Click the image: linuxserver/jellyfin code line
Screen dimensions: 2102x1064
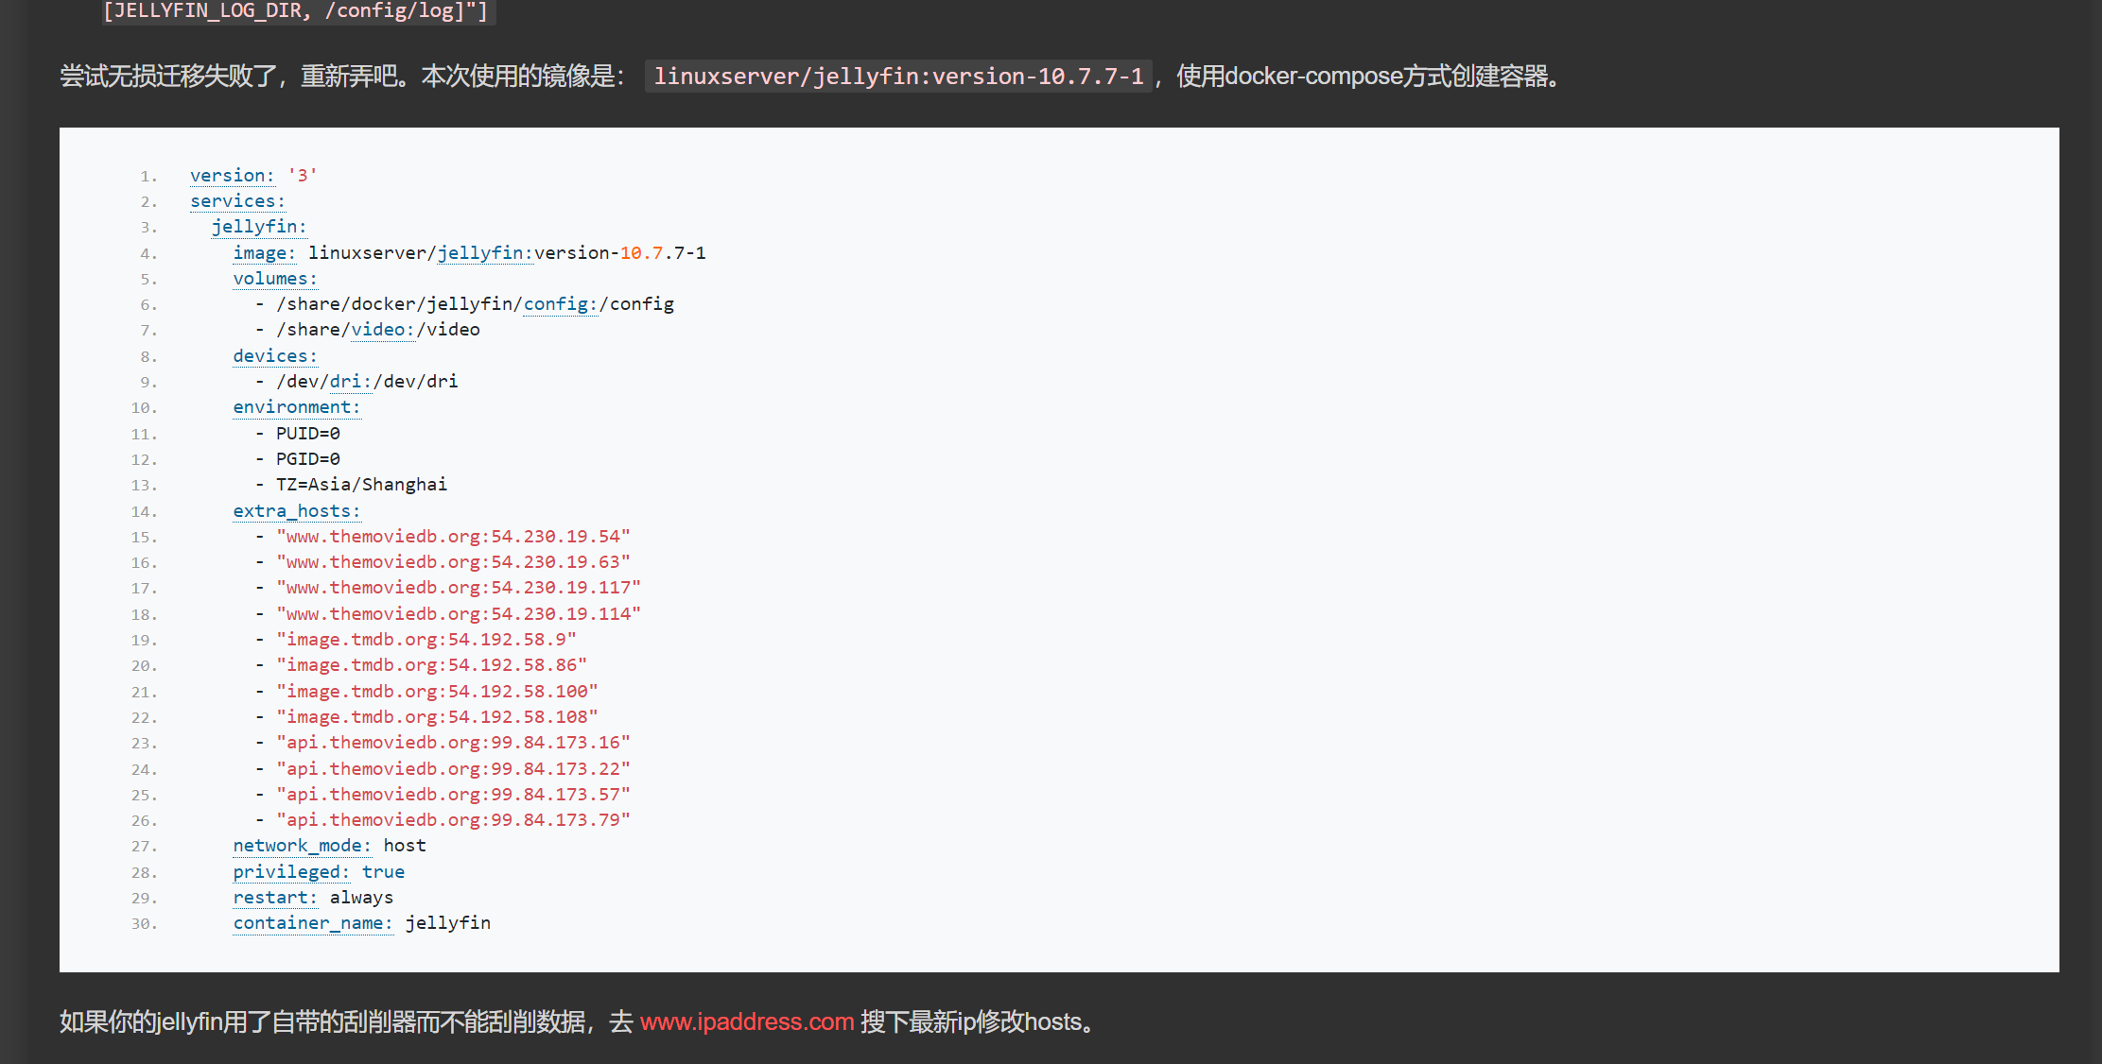(470, 253)
